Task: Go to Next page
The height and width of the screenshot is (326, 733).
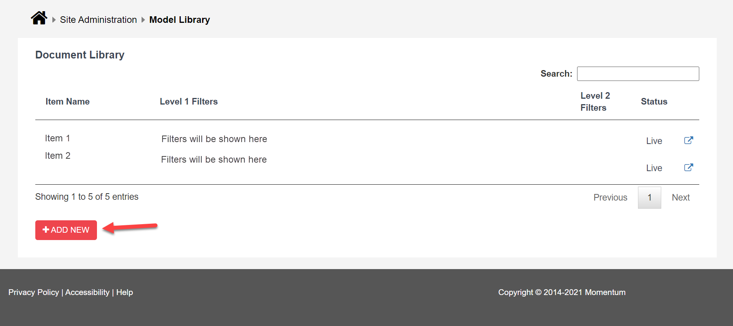Action: pyautogui.click(x=681, y=197)
